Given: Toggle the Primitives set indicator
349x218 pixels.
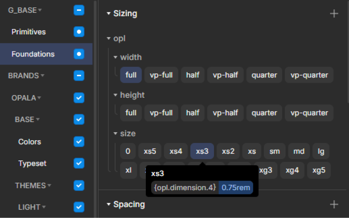Looking at the screenshot, I should (79, 32).
